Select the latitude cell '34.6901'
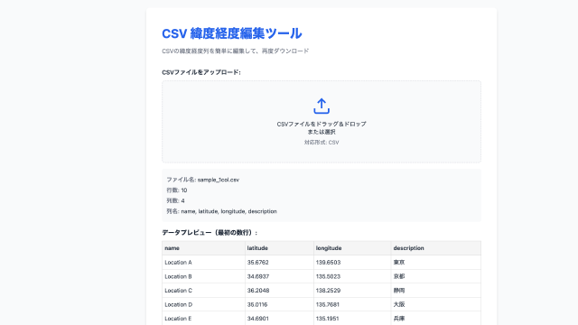This screenshot has height=325, width=578. click(x=279, y=319)
